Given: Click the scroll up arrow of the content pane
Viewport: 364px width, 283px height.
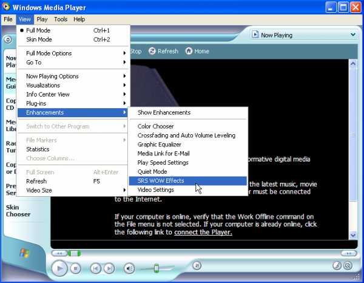Looking at the screenshot, I should (x=353, y=64).
